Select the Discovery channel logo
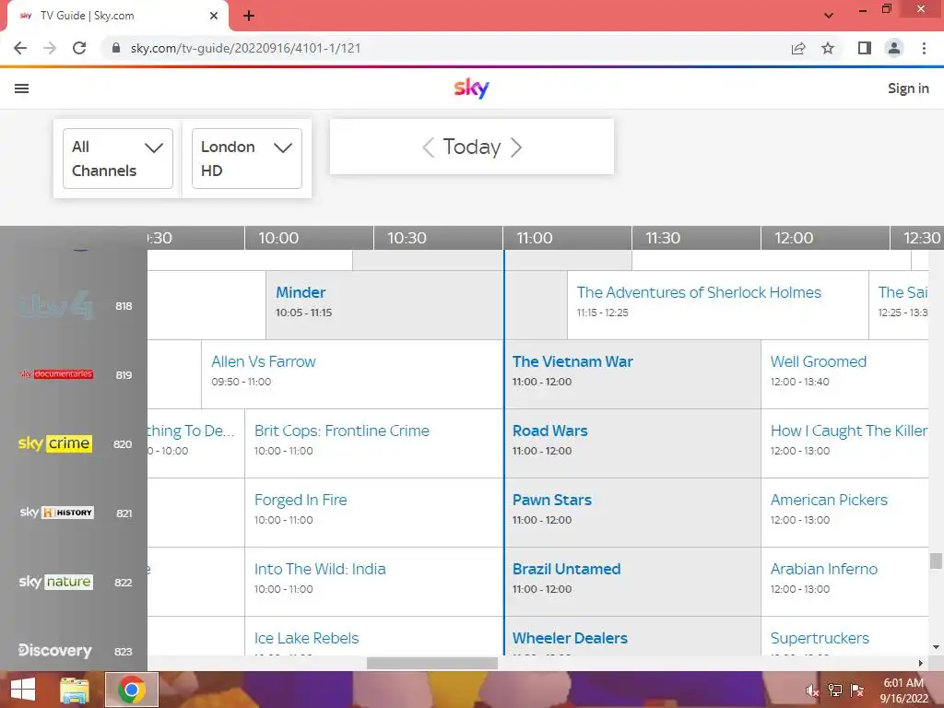944x708 pixels. point(54,651)
